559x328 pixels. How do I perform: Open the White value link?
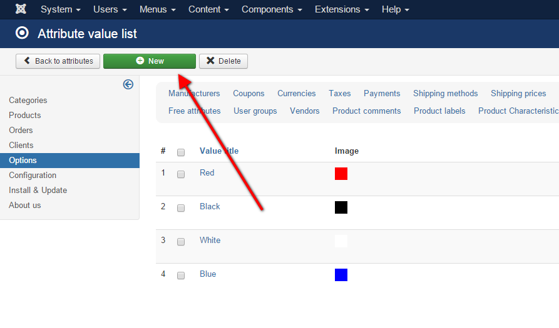[x=210, y=240]
